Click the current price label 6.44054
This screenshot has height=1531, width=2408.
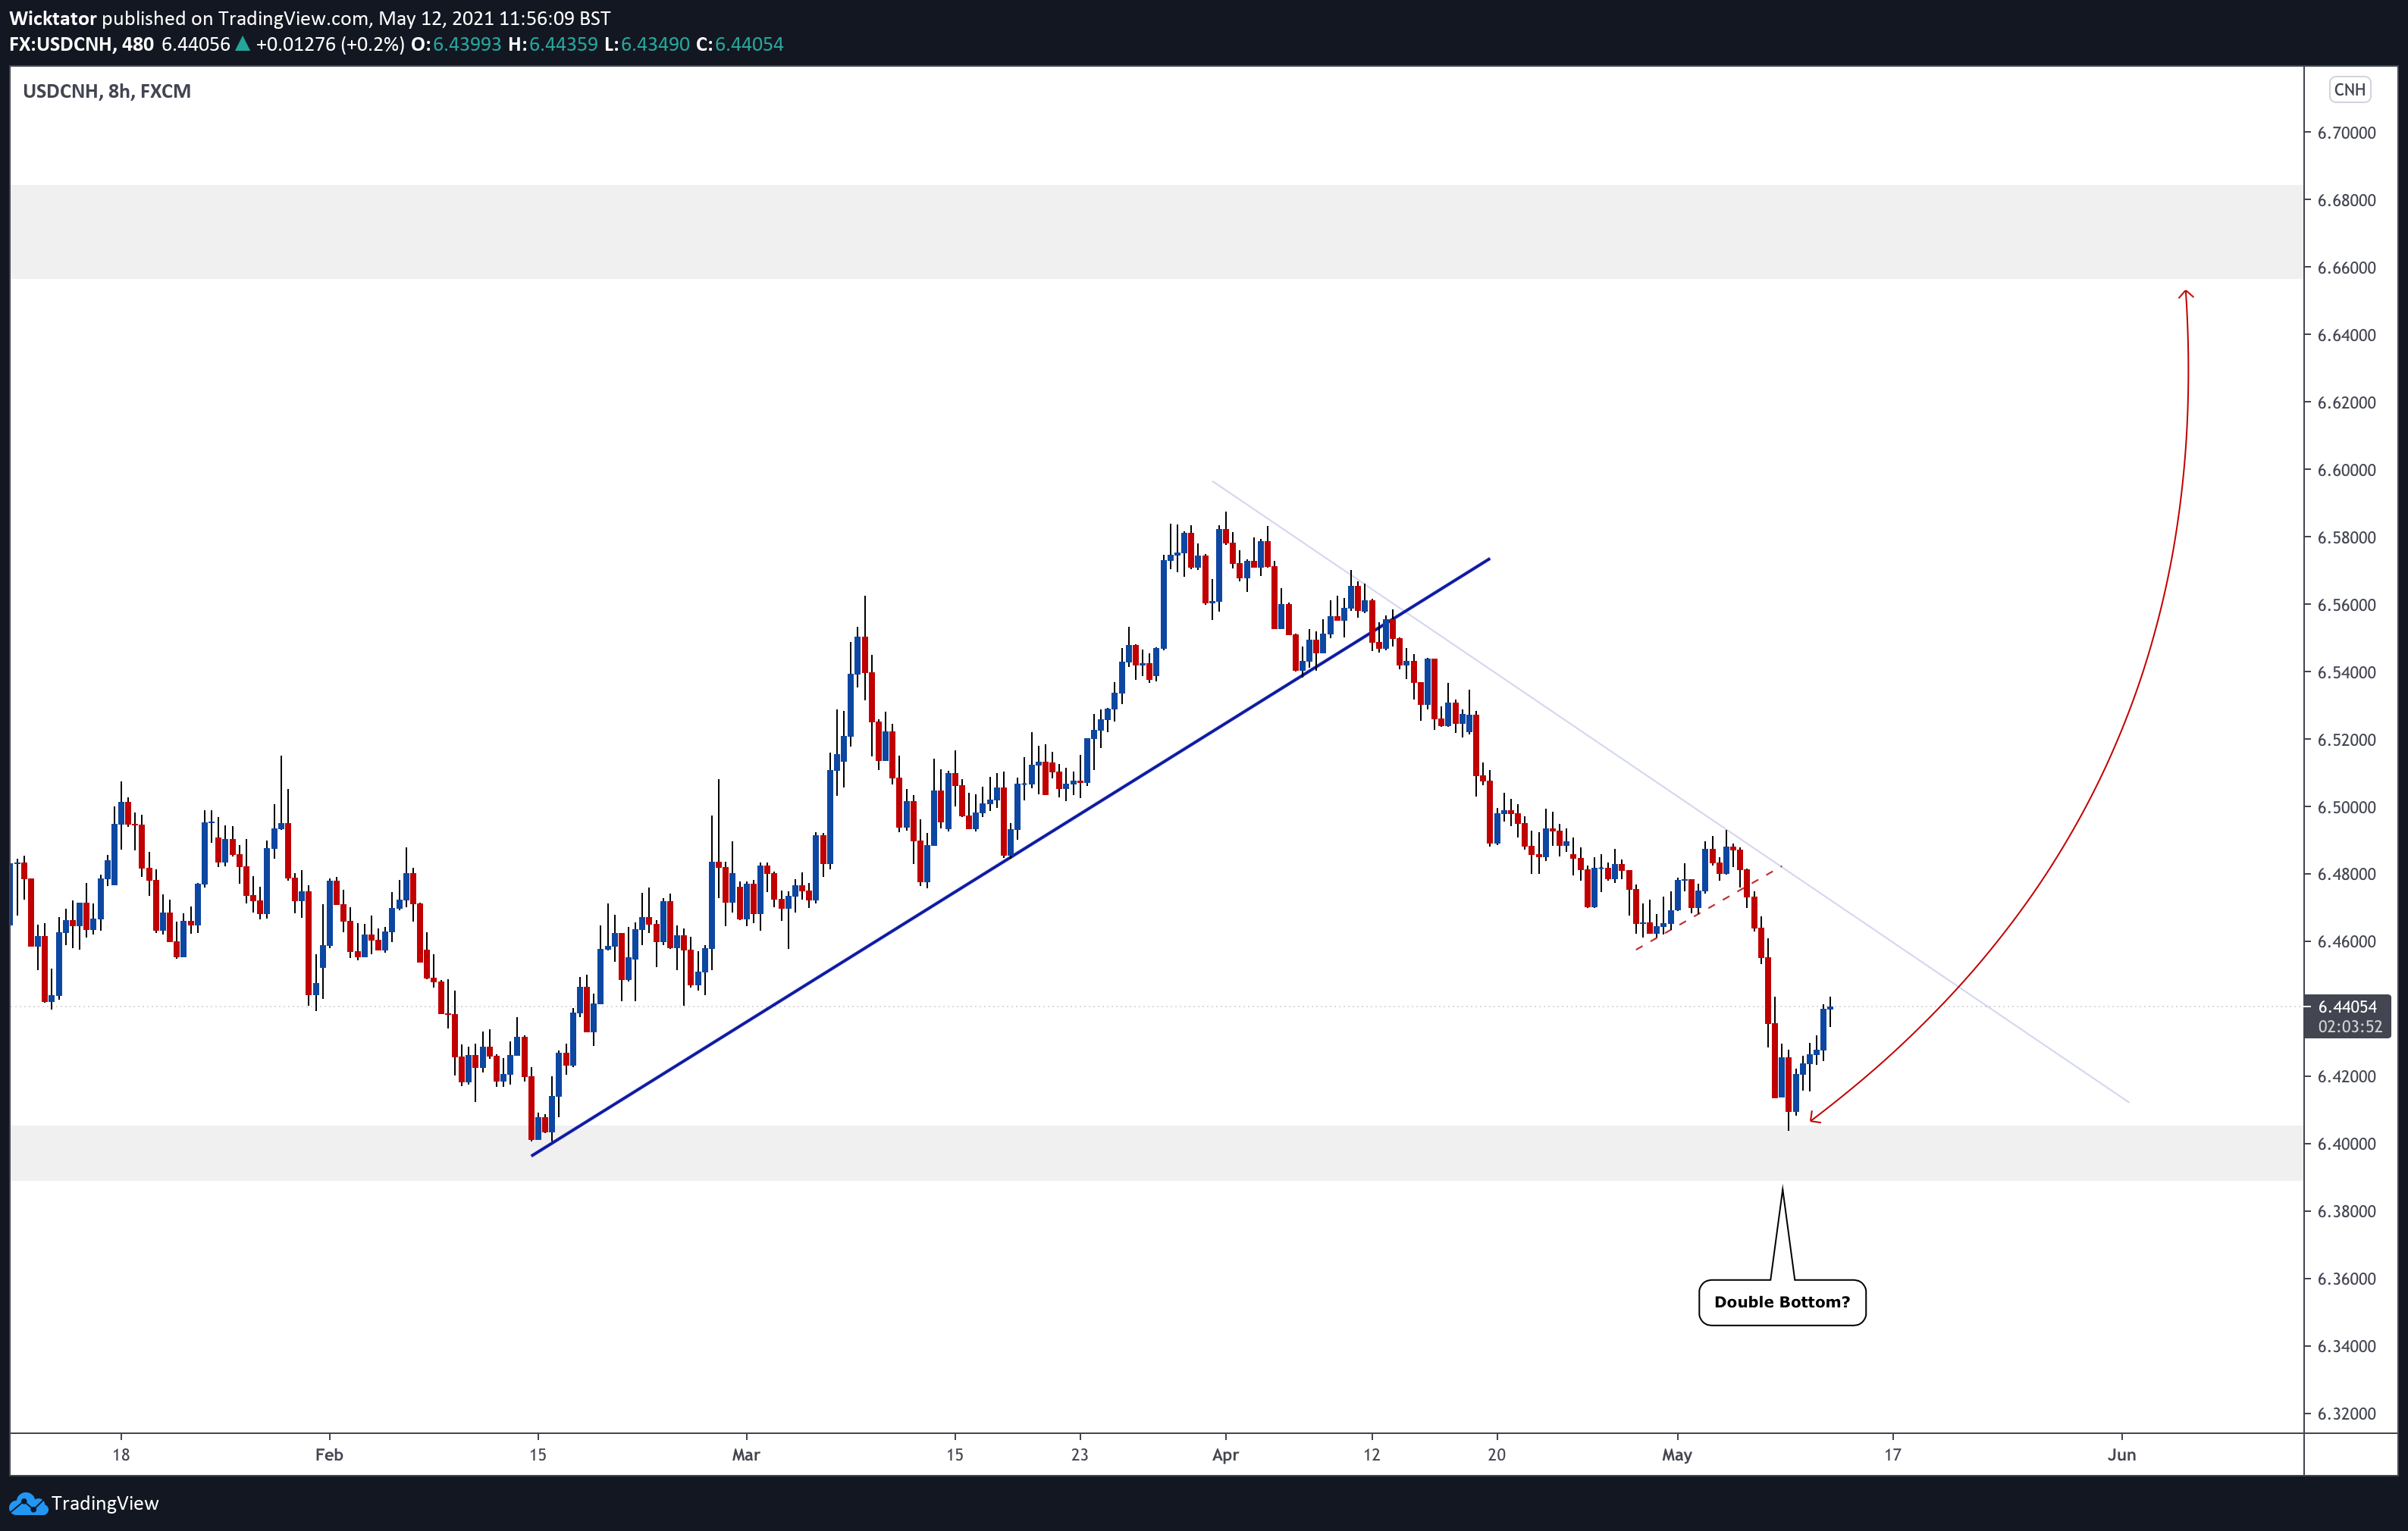[2347, 1007]
